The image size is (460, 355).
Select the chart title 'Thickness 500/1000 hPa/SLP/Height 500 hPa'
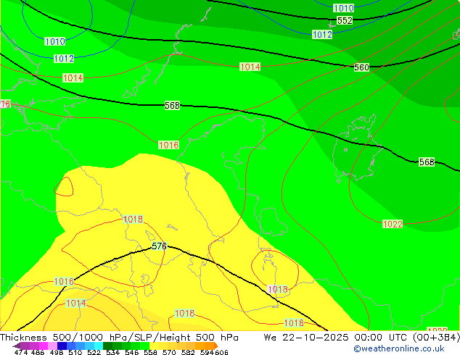[119, 338]
